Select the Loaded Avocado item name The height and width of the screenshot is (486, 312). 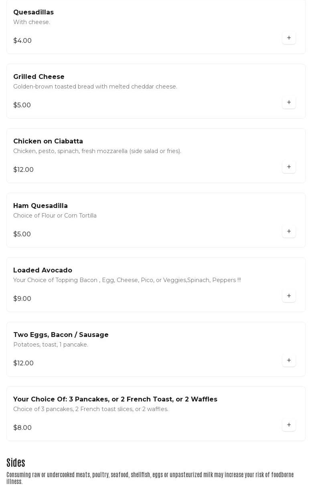click(x=43, y=270)
